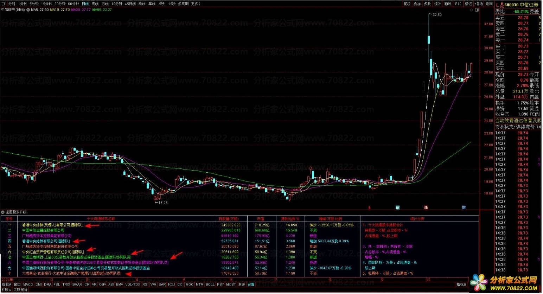Image resolution: width=543 pixels, height=294 pixels.
Task: Select the 1分钟 period
Action: 23,4
